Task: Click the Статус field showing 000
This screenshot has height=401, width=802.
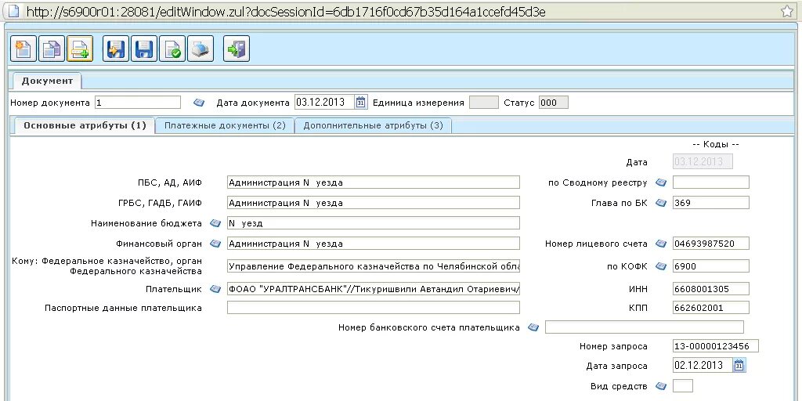Action: click(554, 103)
